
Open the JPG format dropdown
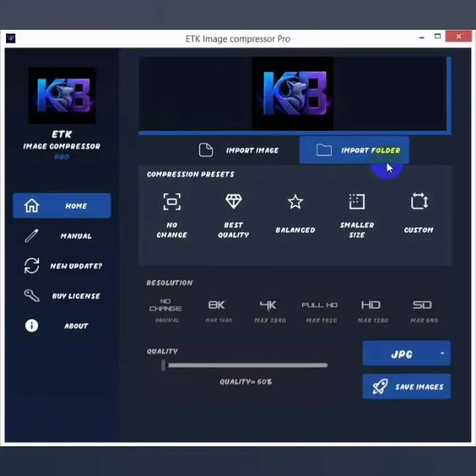coord(407,353)
